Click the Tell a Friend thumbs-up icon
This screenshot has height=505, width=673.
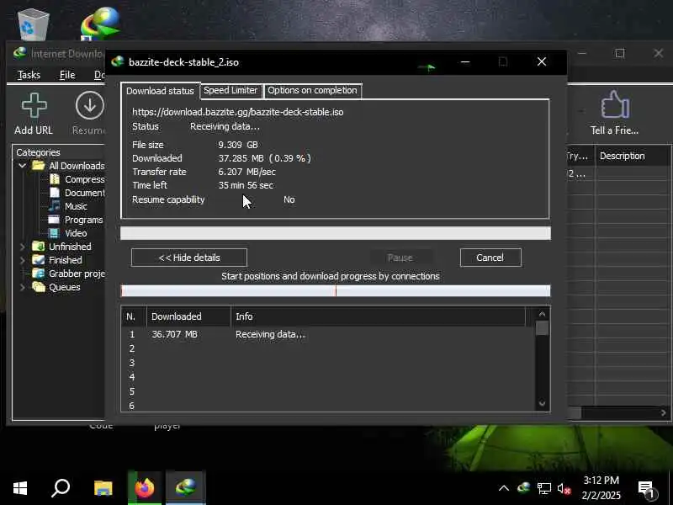(615, 104)
